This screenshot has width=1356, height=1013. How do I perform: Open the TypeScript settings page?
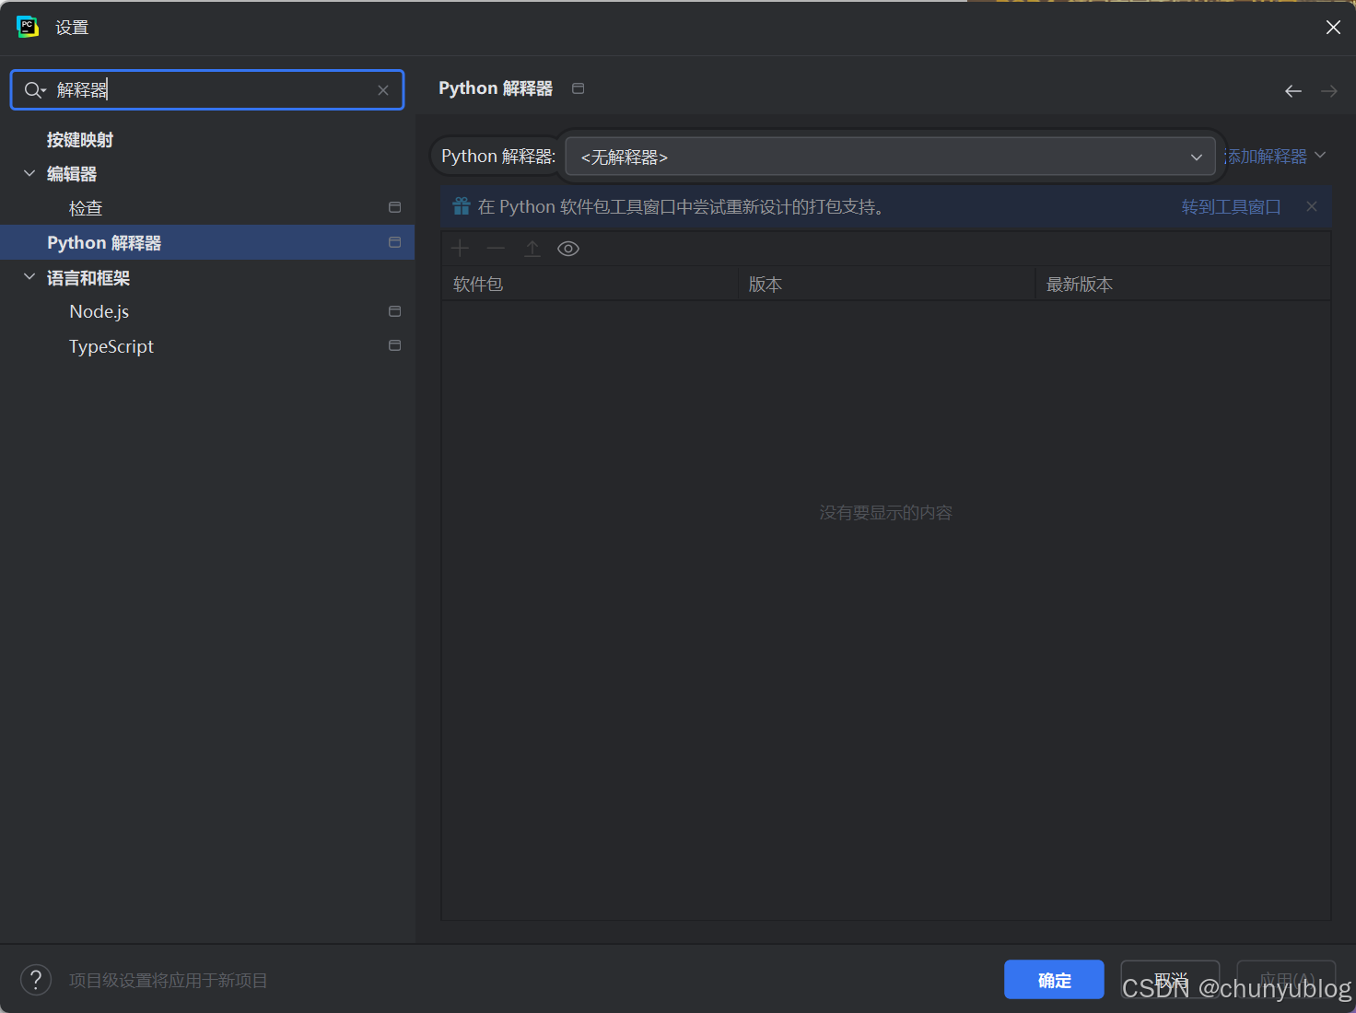pyautogui.click(x=111, y=346)
